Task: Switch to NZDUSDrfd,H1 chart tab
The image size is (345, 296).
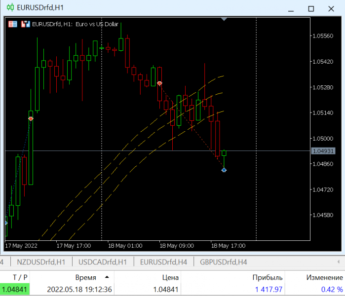Action: [x=41, y=262]
